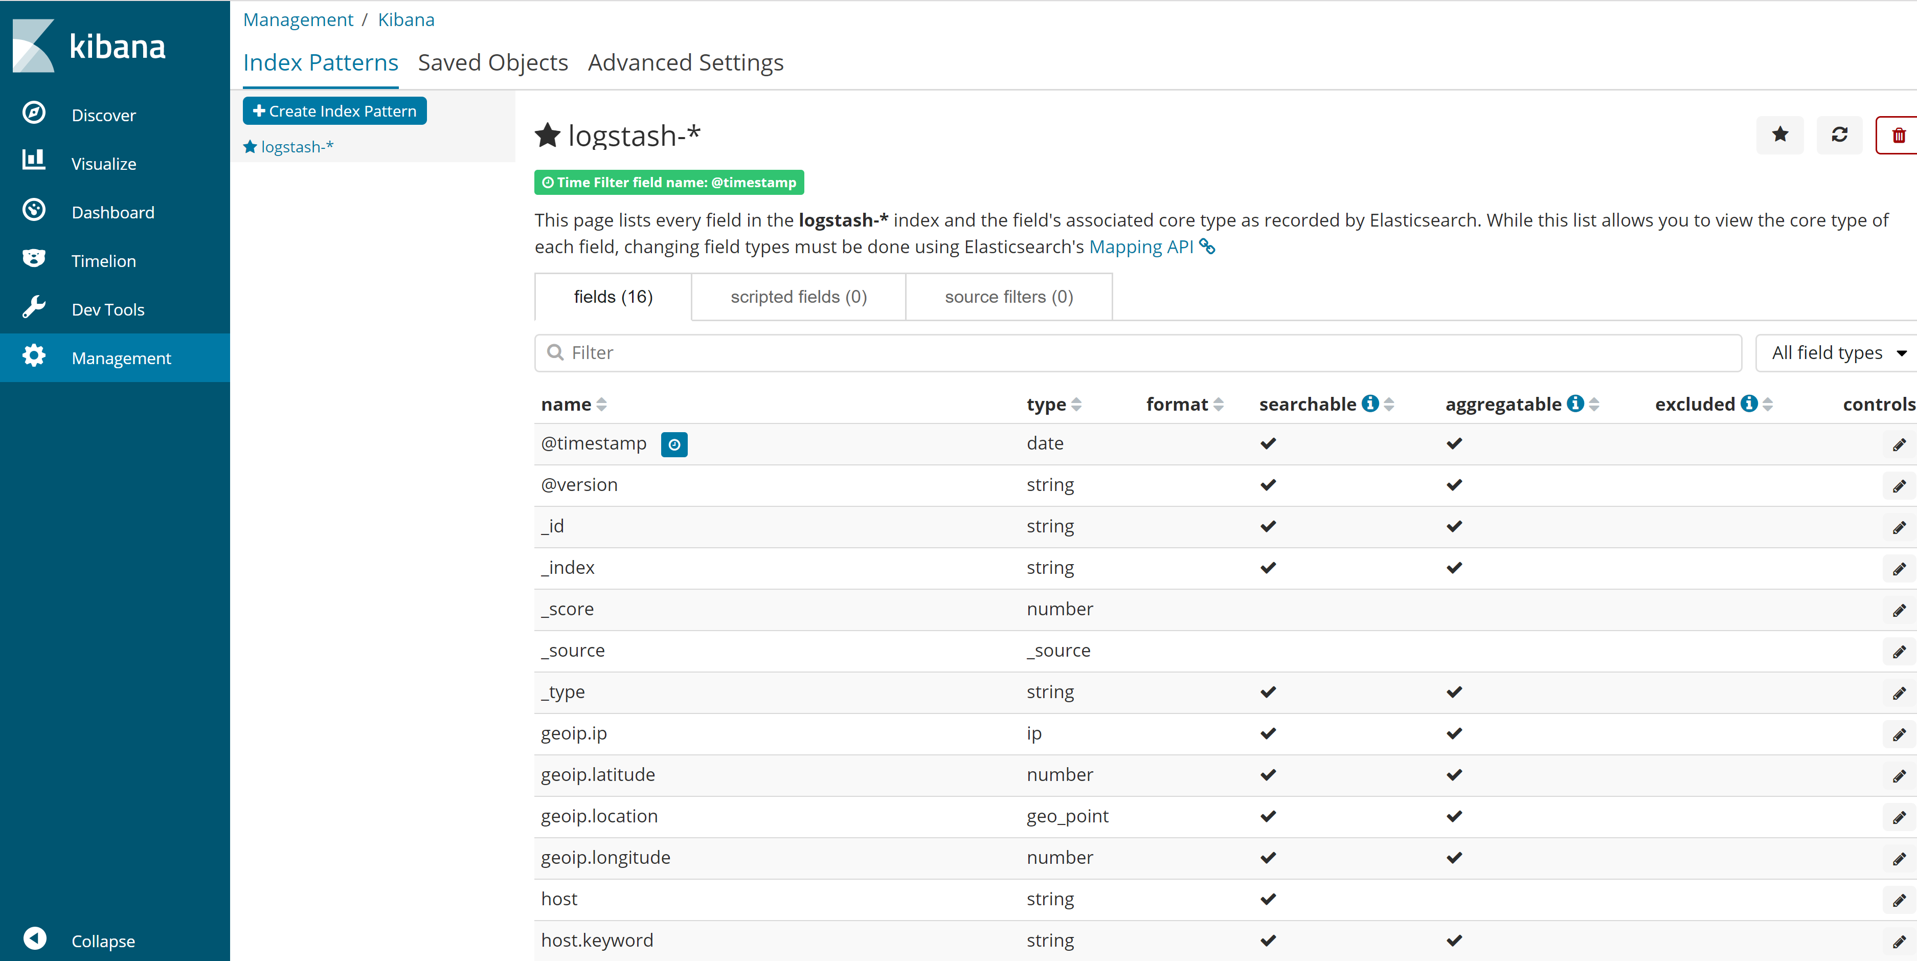Screen dimensions: 1917x961
Task: Collapse the Kibana sidebar
Action: pyautogui.click(x=36, y=938)
